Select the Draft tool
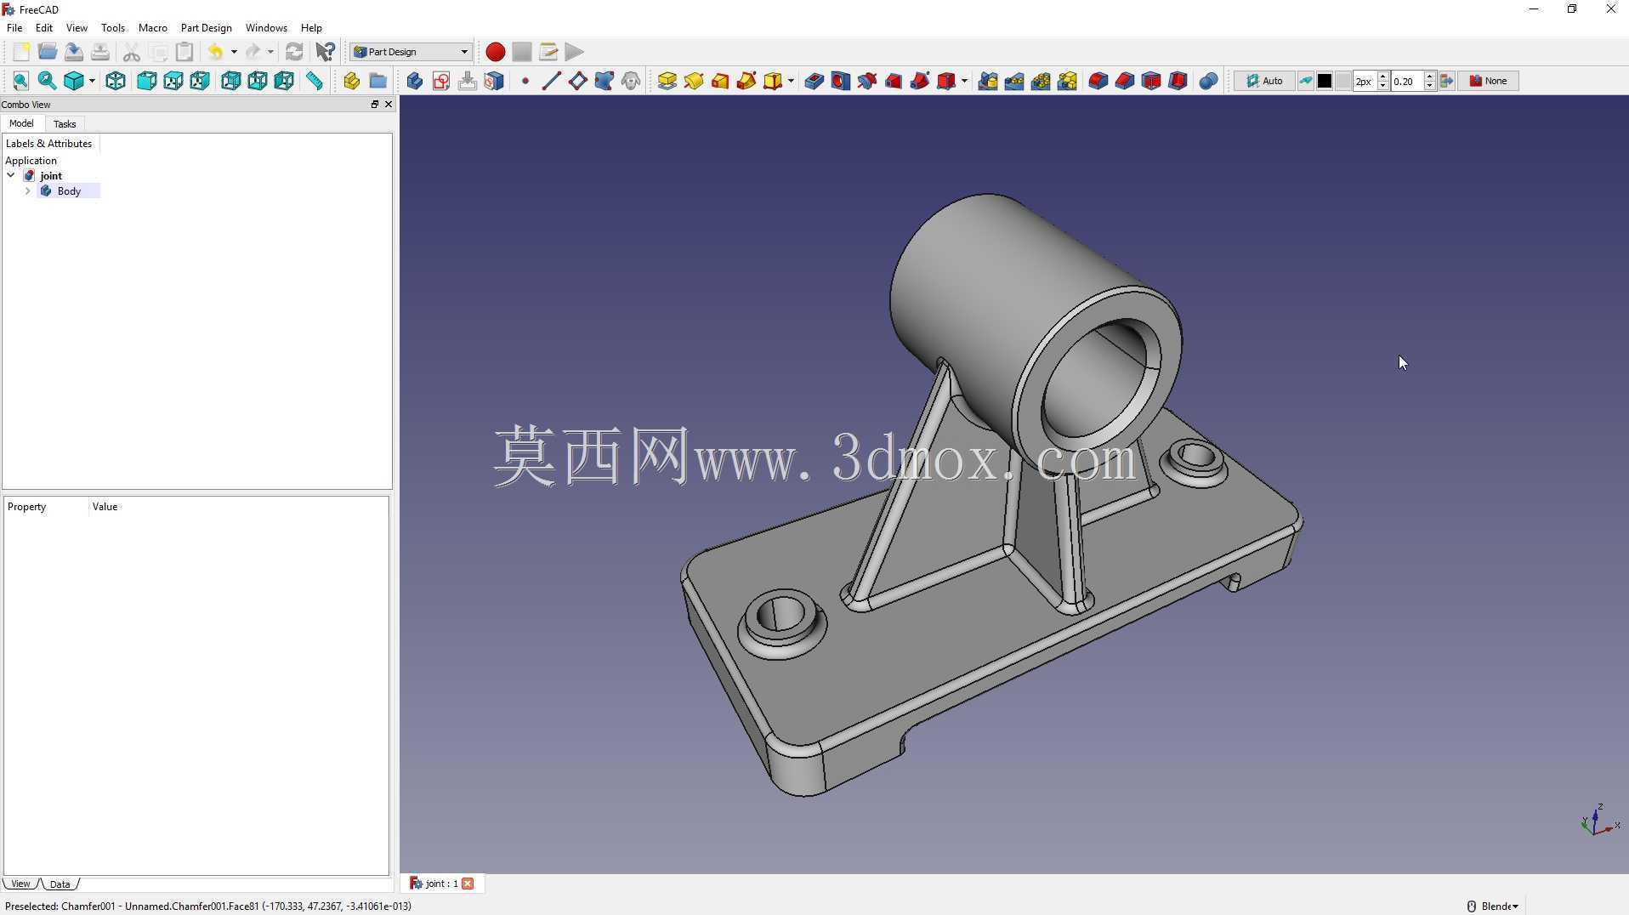Screen dimensions: 1629x915 click(x=1151, y=81)
